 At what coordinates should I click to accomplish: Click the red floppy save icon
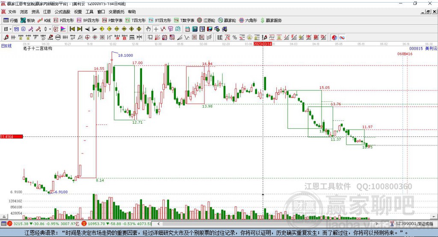(210, 29)
